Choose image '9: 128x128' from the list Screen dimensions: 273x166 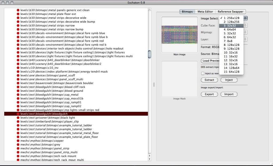[x=231, y=49]
